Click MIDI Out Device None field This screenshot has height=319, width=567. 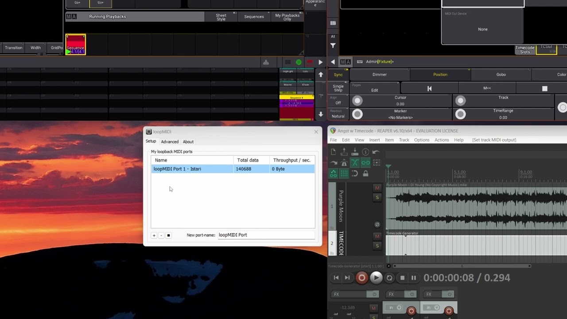pyautogui.click(x=483, y=27)
